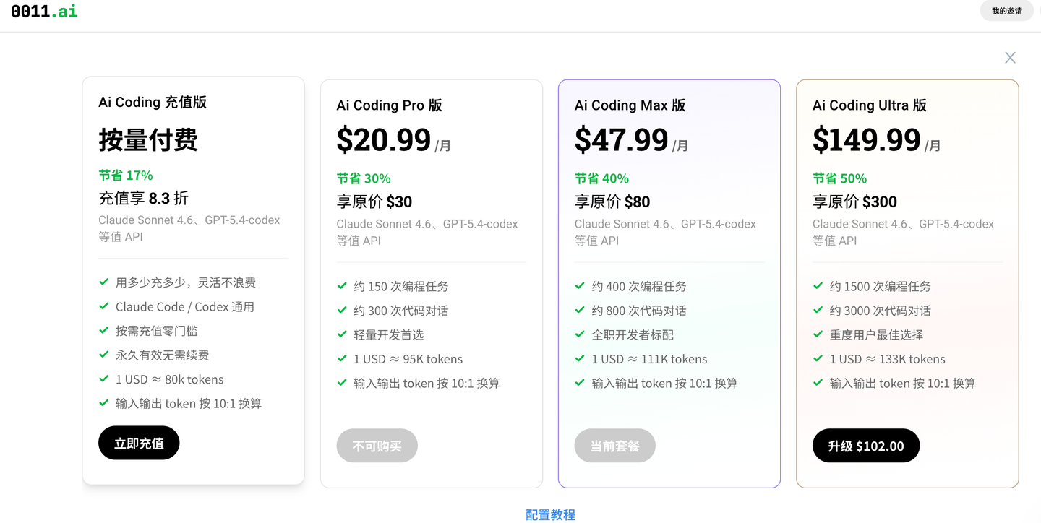Click the 按量付费 heading
This screenshot has width=1041, height=523.
pos(148,139)
